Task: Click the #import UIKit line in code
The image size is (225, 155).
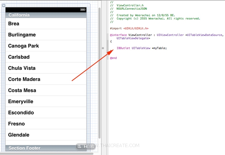Action: point(129,29)
